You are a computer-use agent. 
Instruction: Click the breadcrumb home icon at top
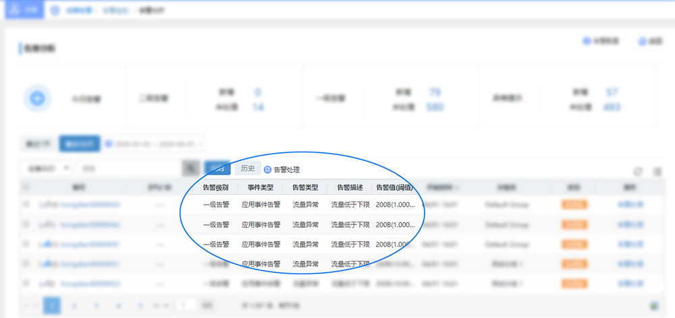(x=55, y=11)
